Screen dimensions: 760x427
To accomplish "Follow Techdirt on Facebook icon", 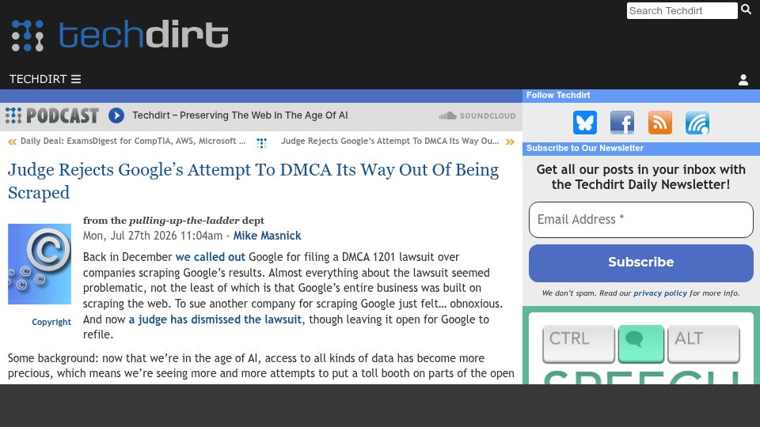I will coord(622,123).
